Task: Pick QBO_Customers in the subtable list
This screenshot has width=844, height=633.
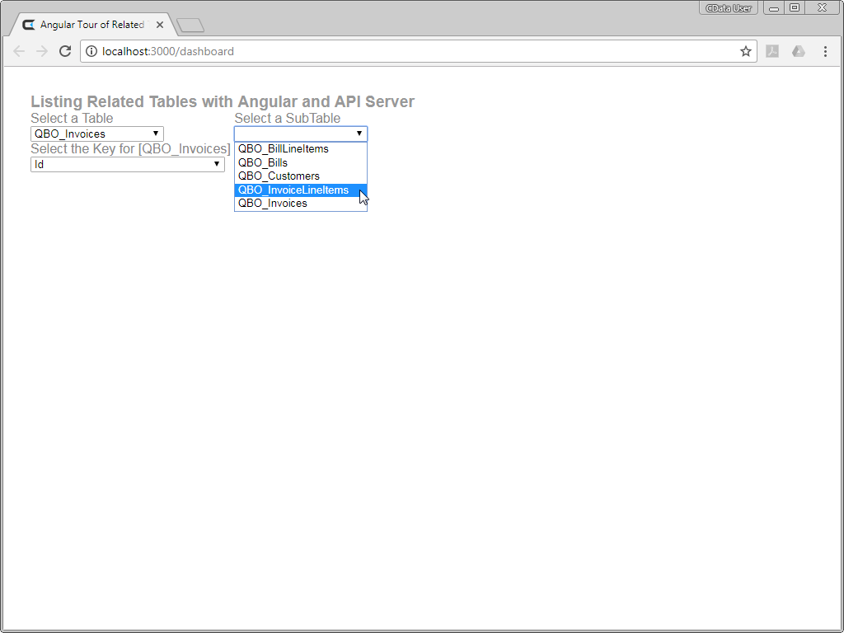Action: [279, 176]
